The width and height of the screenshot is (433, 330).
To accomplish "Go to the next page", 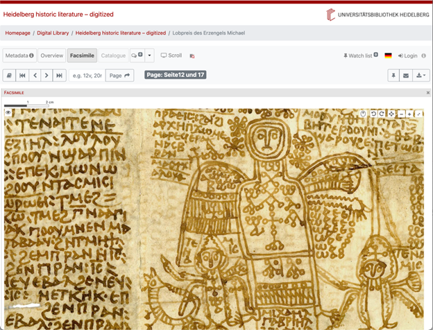I will (46, 76).
